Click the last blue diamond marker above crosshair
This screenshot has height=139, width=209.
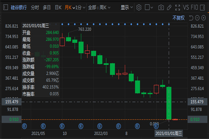click(x=169, y=24)
